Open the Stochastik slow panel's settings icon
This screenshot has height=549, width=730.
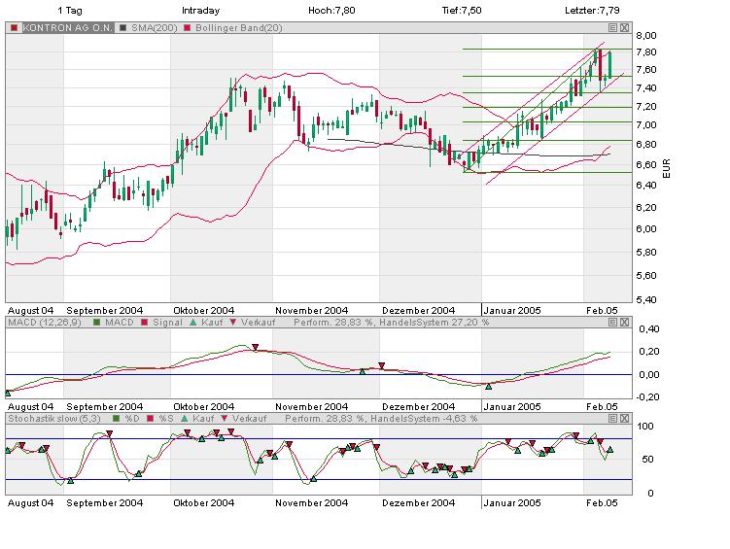[613, 418]
